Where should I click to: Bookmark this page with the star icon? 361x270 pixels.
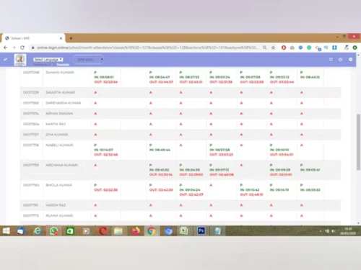273,48
